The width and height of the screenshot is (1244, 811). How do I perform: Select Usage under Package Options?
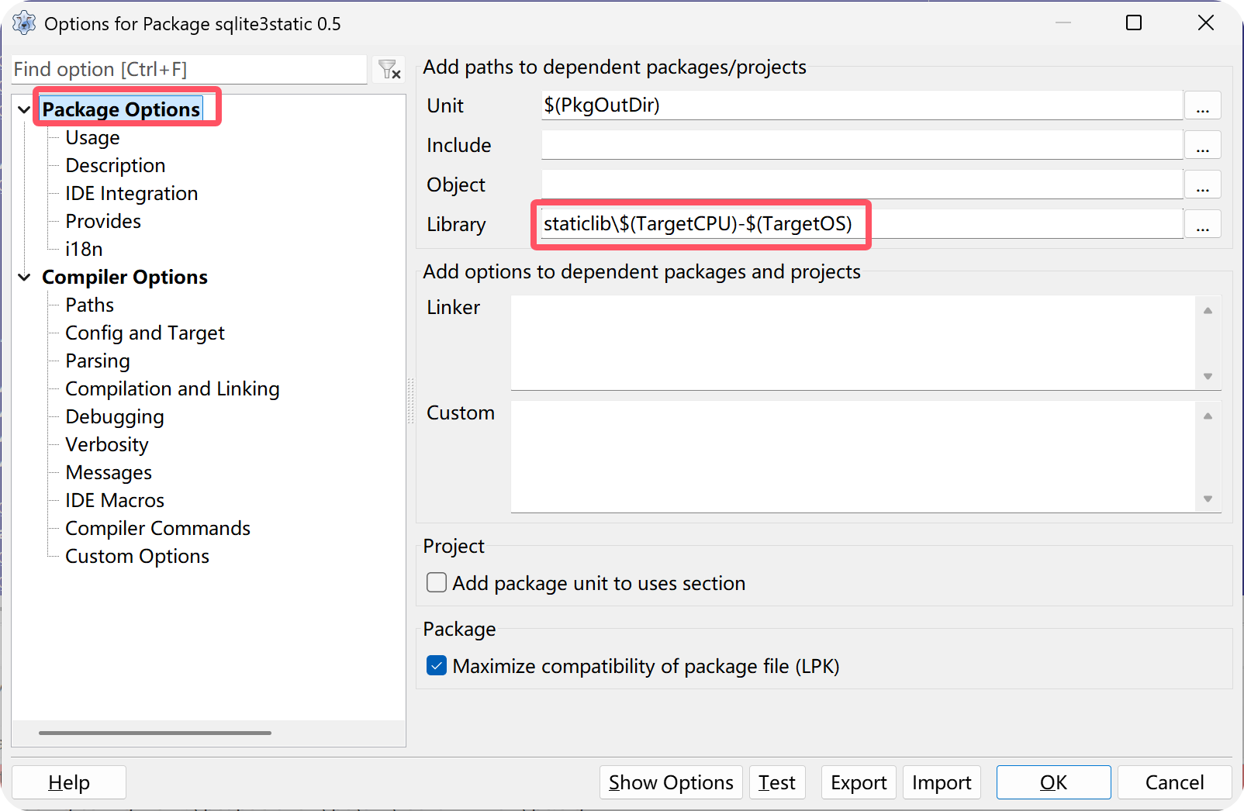click(x=92, y=138)
